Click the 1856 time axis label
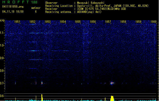Image resolution: width=159 pixels, height=101 pixels. (93, 21)
